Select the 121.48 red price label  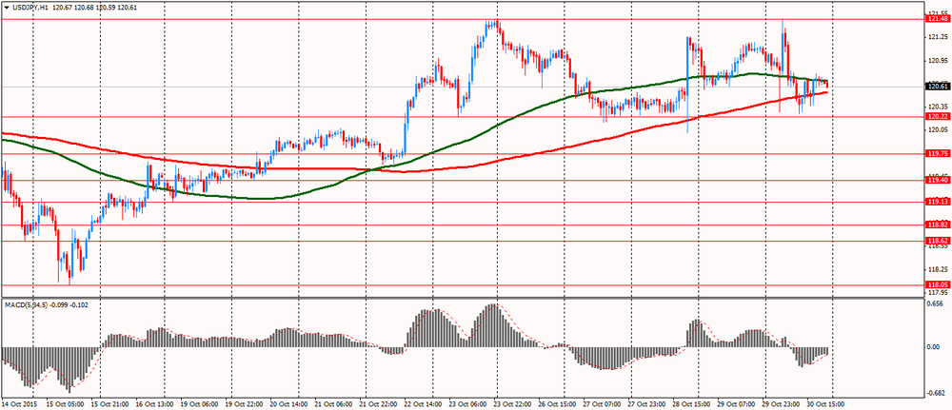click(938, 19)
